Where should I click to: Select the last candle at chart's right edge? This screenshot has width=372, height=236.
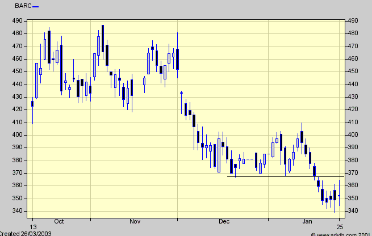[339, 195]
